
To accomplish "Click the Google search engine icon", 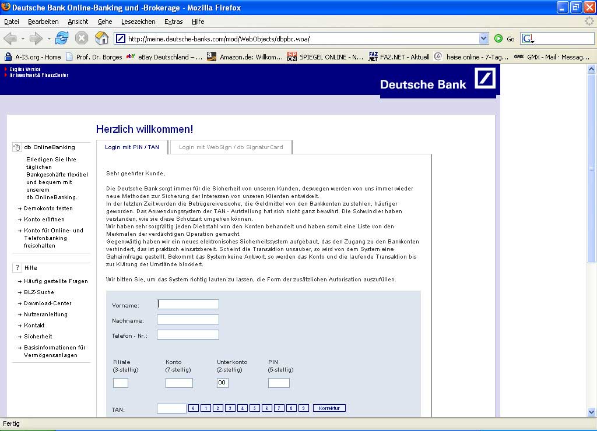I will [528, 38].
